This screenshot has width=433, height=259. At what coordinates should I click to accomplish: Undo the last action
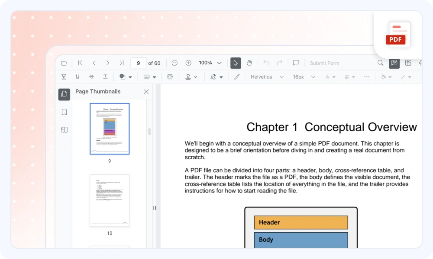266,63
